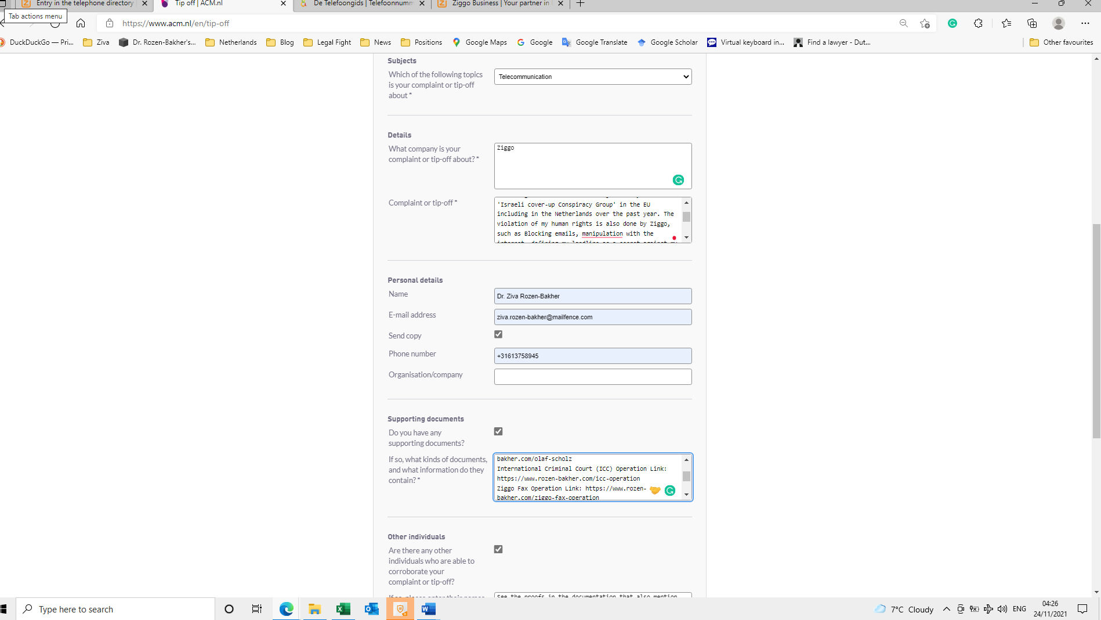The image size is (1101, 620).
Task: Switch to the De Telefoongids tab
Action: 362,3
